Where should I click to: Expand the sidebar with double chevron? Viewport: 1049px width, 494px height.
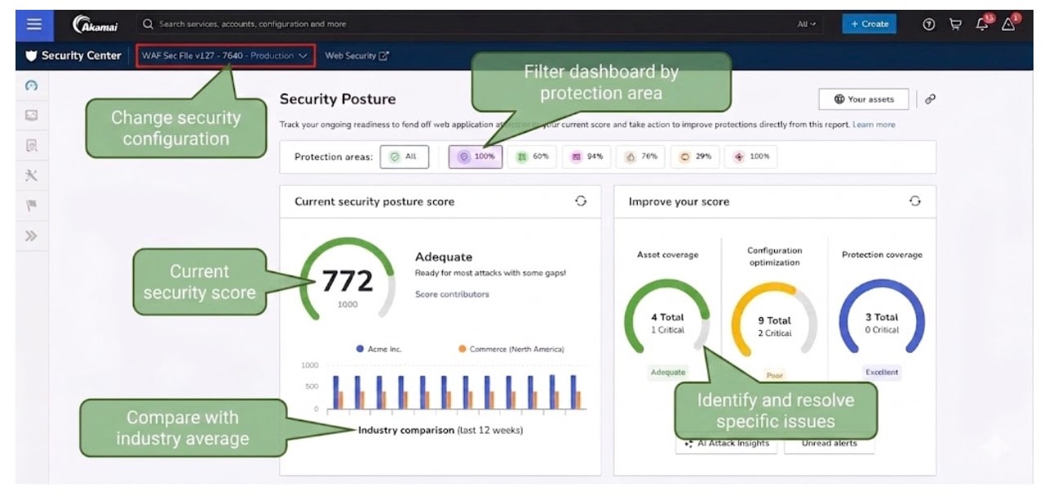click(x=32, y=236)
